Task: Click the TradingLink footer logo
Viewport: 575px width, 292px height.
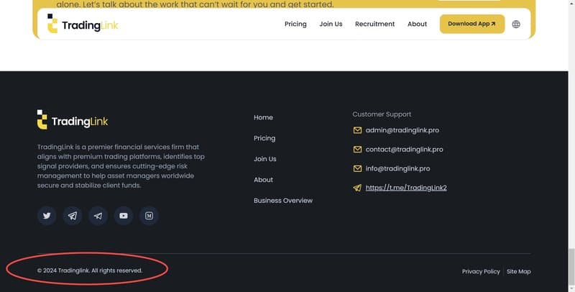Action: point(73,121)
